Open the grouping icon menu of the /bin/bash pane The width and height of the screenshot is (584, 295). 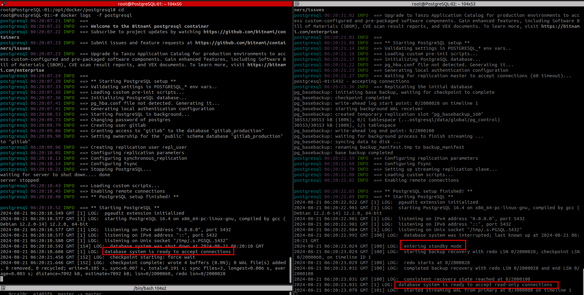tap(3, 288)
